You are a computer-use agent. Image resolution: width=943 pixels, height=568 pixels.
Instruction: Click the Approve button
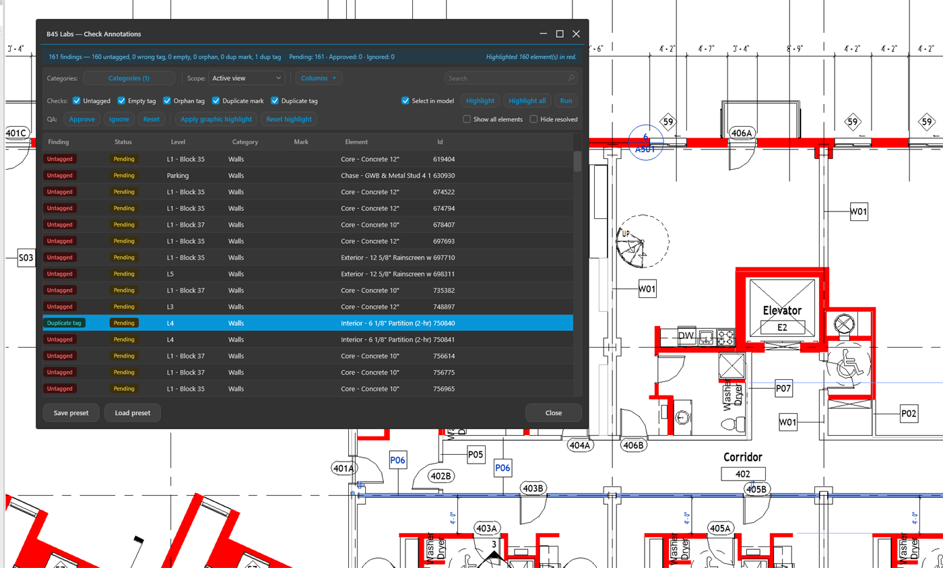82,119
